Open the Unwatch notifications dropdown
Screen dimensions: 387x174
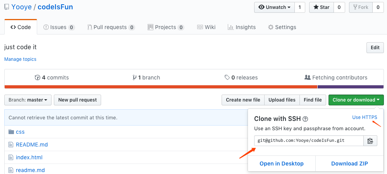pyautogui.click(x=274, y=7)
